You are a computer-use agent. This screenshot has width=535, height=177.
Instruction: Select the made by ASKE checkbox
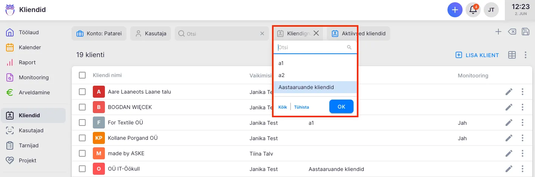coord(82,153)
